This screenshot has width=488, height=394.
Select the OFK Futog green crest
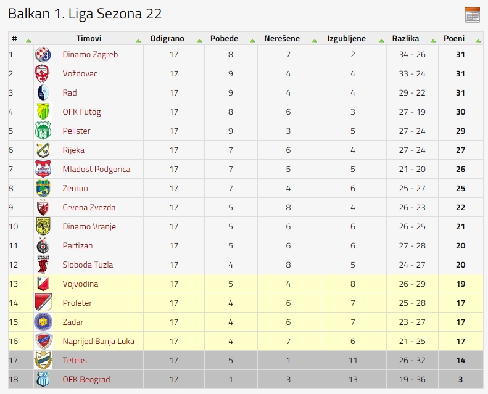click(43, 112)
